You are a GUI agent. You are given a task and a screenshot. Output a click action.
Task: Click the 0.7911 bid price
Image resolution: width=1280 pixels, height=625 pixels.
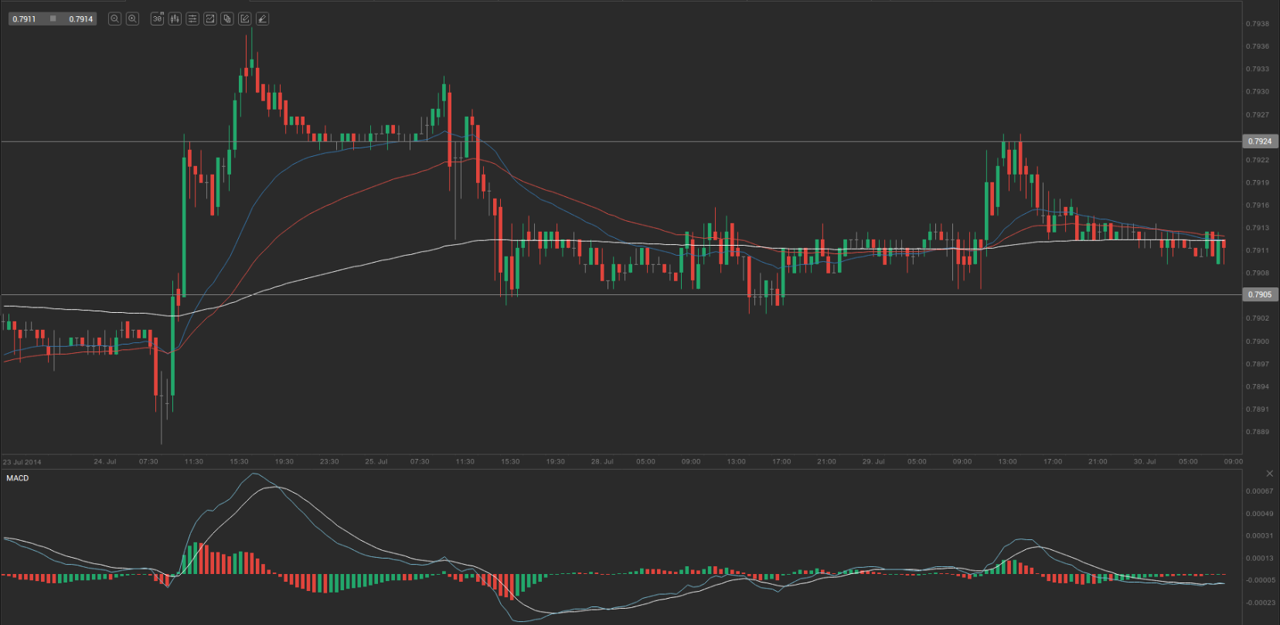coord(25,19)
